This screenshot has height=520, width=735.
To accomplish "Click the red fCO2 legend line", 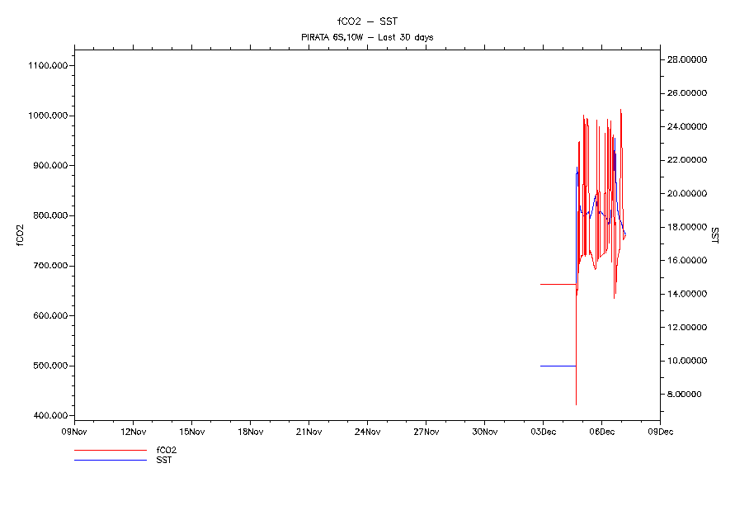I will pyautogui.click(x=110, y=451).
